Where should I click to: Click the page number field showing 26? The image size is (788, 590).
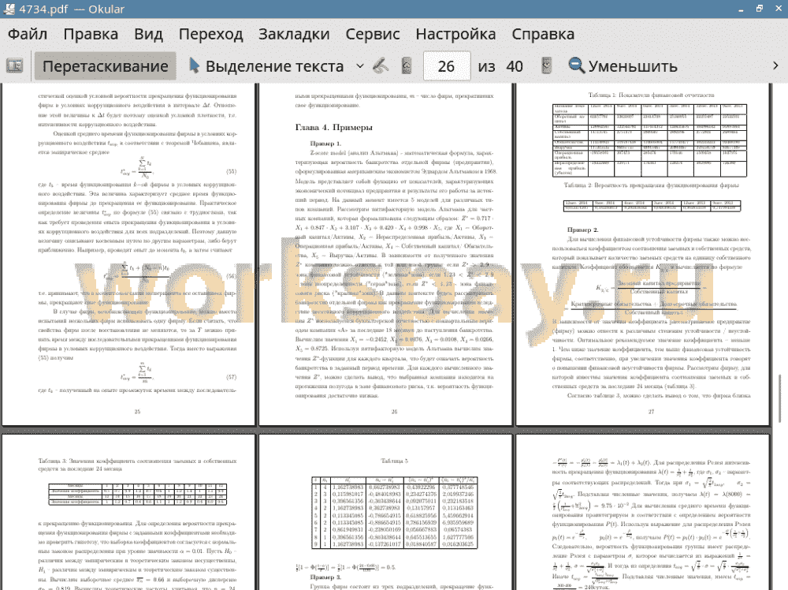tap(447, 66)
